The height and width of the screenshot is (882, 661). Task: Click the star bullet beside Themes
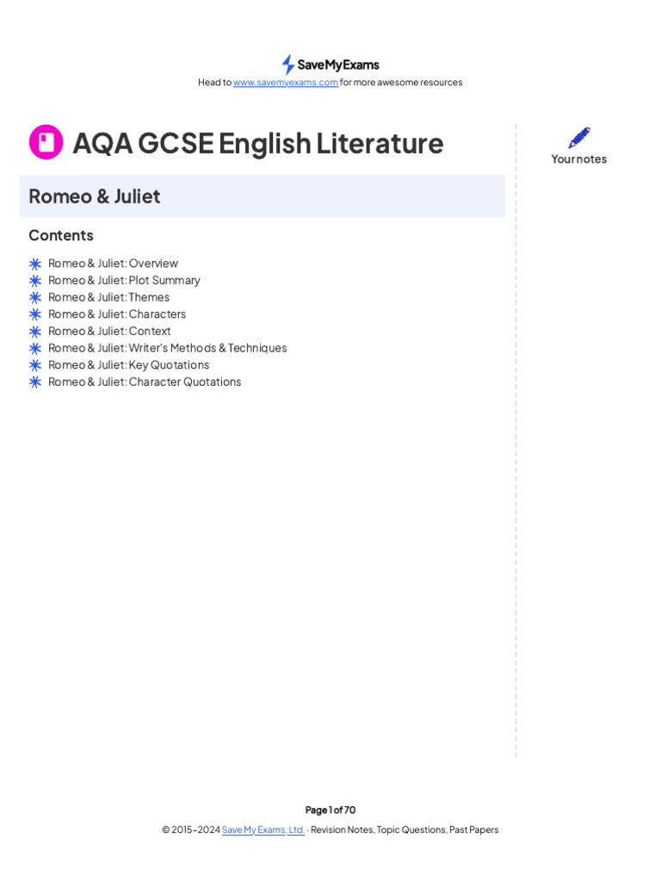pyautogui.click(x=35, y=297)
